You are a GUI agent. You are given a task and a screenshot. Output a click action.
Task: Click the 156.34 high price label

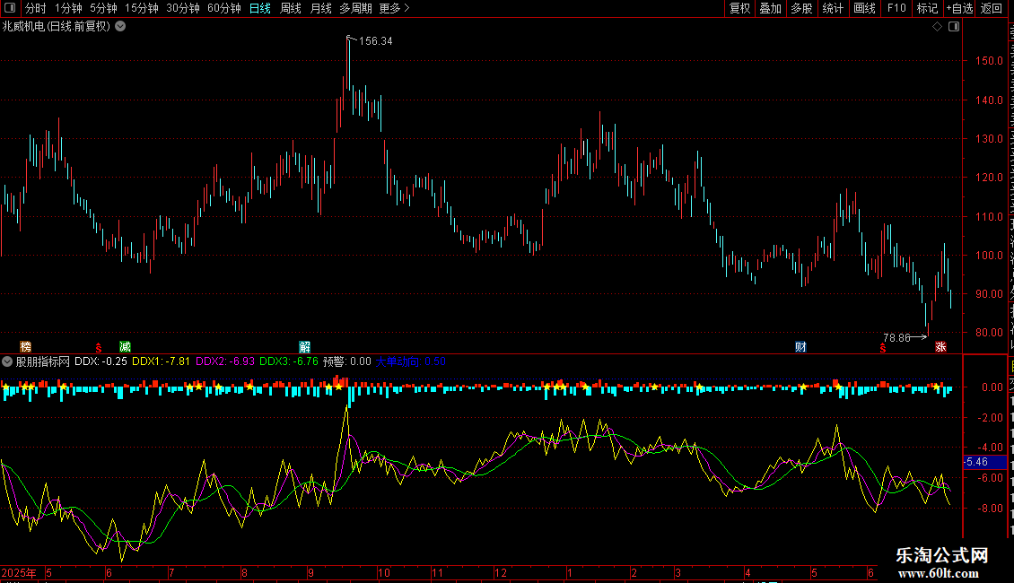point(376,40)
